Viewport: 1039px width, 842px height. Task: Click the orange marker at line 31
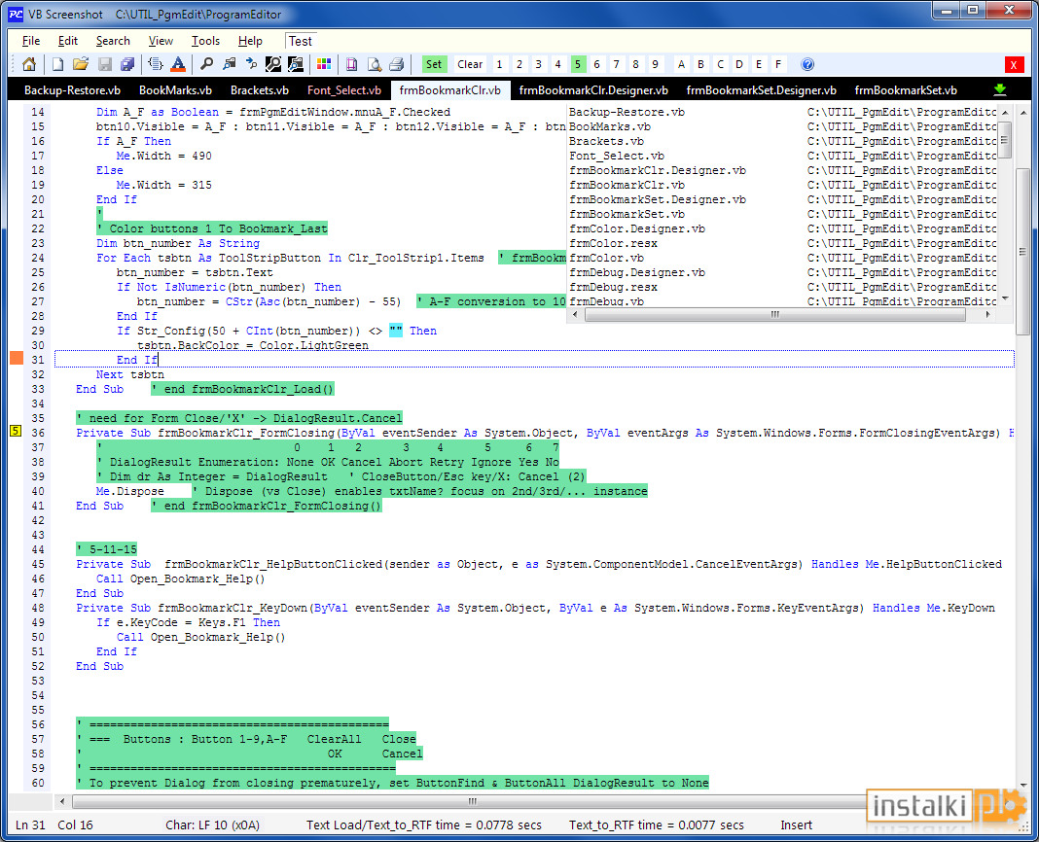point(16,359)
